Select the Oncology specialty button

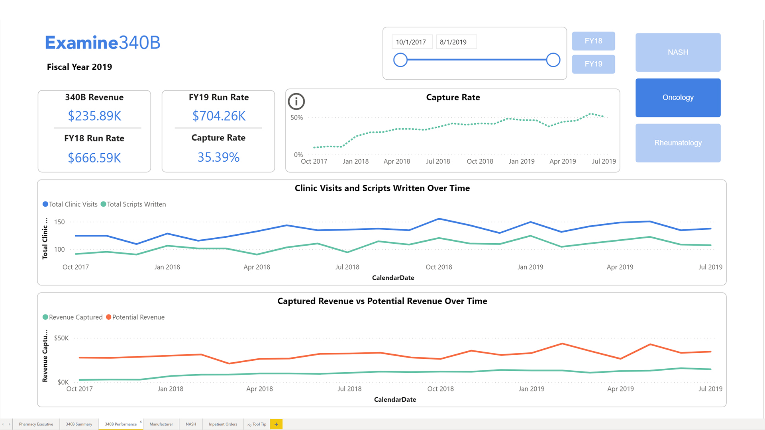(678, 98)
